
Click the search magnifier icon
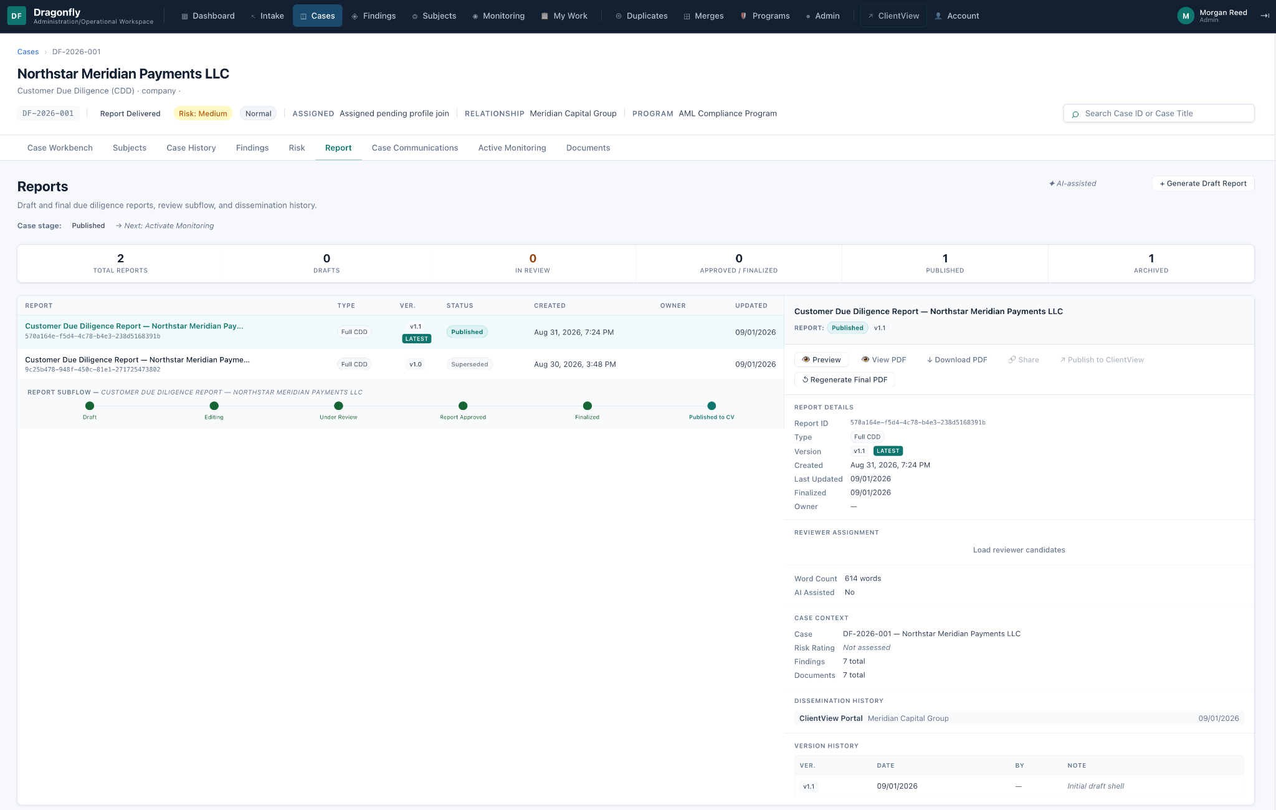(1075, 114)
